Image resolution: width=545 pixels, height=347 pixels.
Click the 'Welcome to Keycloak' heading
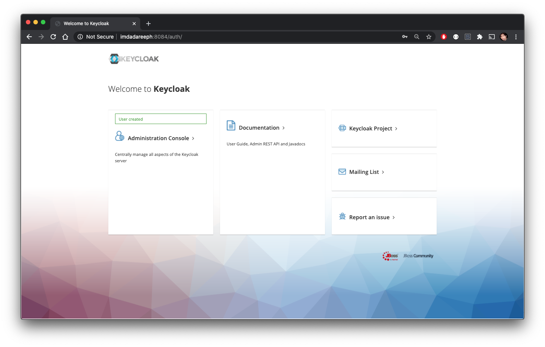tap(149, 89)
